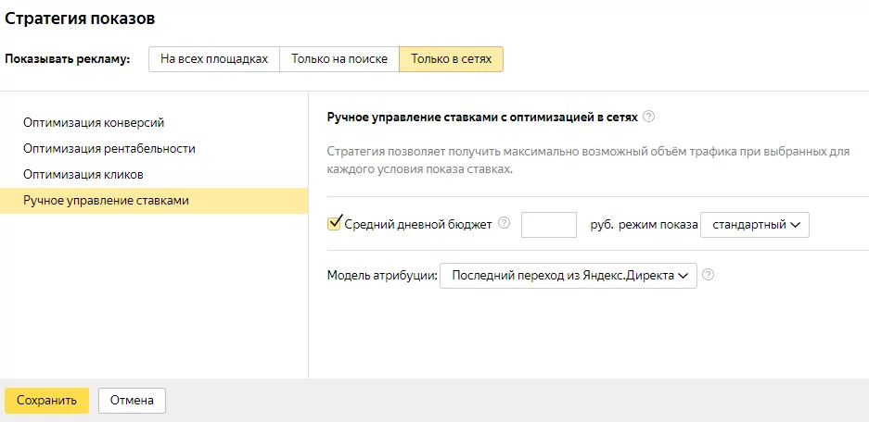869x422 pixels.
Task: Choose Оптимизация кликов strategy
Action: 154,175
